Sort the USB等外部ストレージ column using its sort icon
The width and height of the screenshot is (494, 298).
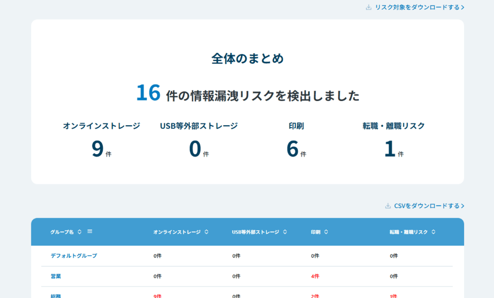[x=285, y=232]
